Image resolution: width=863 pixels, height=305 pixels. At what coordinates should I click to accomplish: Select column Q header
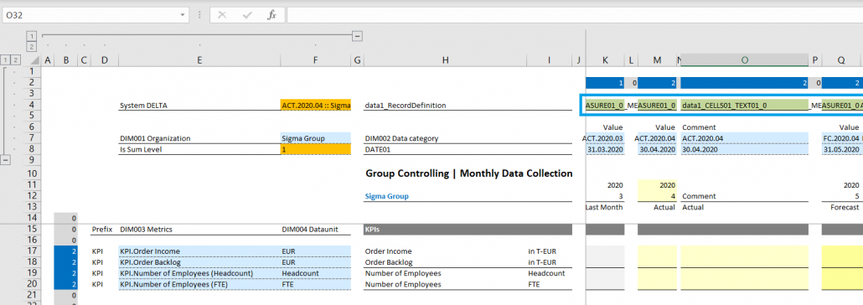(841, 60)
